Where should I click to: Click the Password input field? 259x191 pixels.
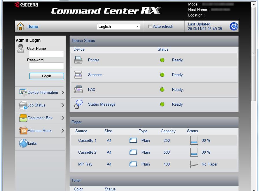(46, 65)
